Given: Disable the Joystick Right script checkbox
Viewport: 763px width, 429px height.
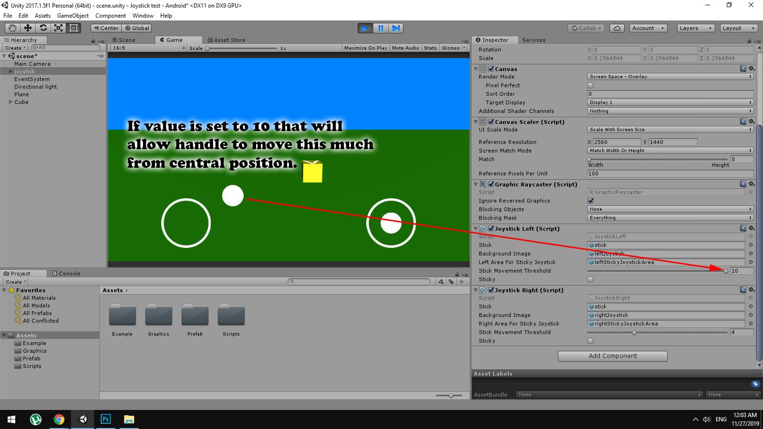Looking at the screenshot, I should 491,290.
